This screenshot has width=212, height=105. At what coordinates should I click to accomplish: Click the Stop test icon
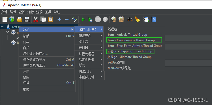(x=98, y=19)
